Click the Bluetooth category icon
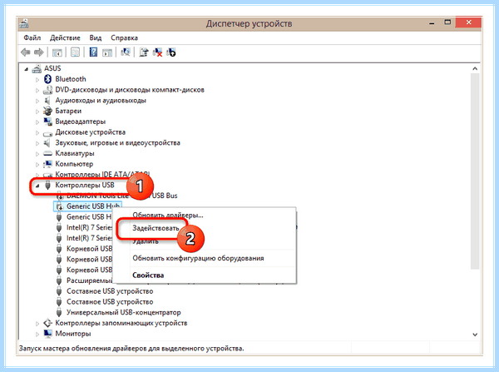Image resolution: width=499 pixels, height=372 pixels. pyautogui.click(x=47, y=79)
